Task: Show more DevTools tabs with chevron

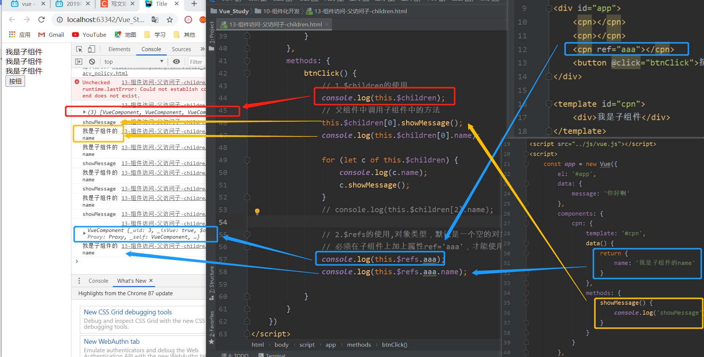Action: click(202, 49)
